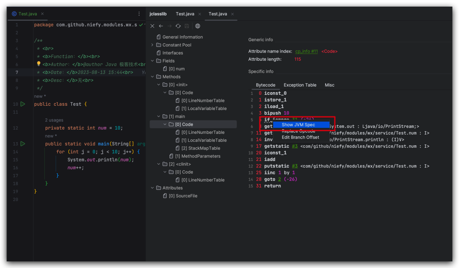The width and height of the screenshot is (459, 268).
Task: Open the JVM documentation via the globe icon
Action: (x=197, y=26)
